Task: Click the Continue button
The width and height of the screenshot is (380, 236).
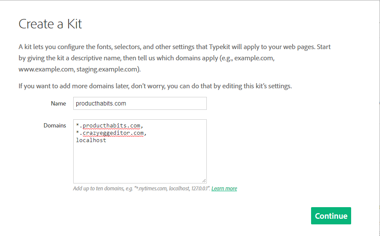Action: point(331,216)
